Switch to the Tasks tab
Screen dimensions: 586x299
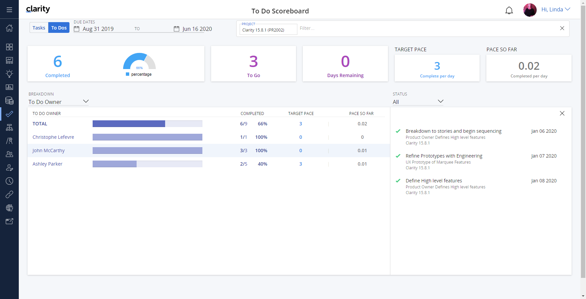point(39,28)
